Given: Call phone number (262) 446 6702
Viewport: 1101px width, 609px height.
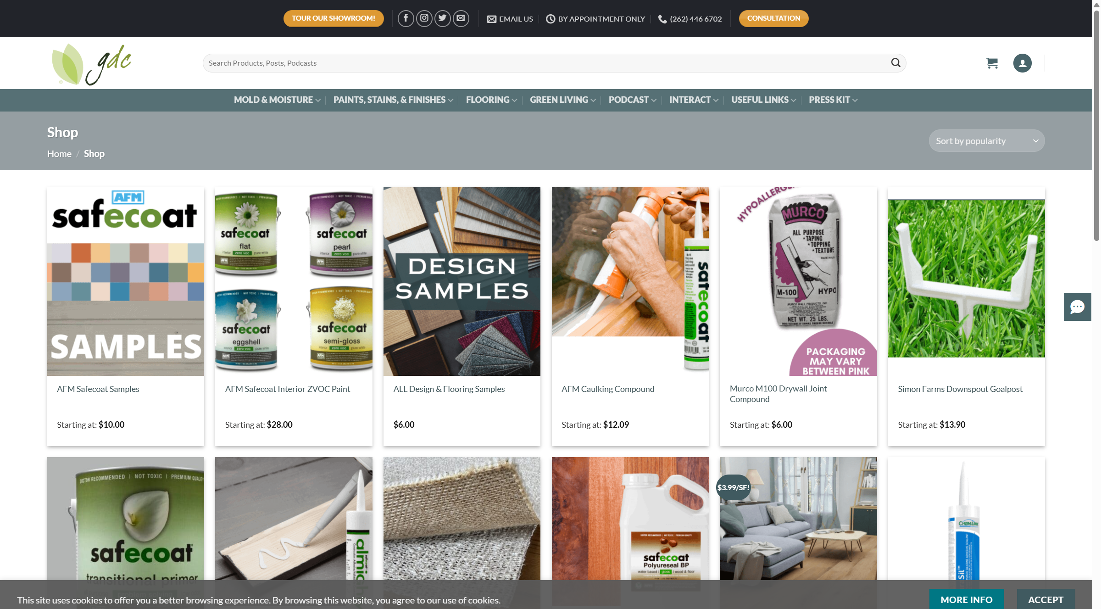Looking at the screenshot, I should (x=690, y=19).
